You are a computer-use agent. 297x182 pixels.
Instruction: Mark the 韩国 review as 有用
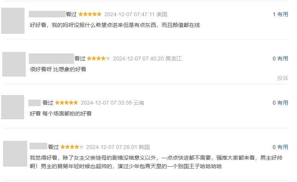point(282,147)
